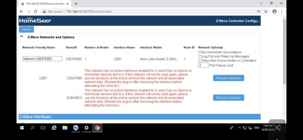Click the Z-Wave Controller Configuration title

[x=238, y=21]
